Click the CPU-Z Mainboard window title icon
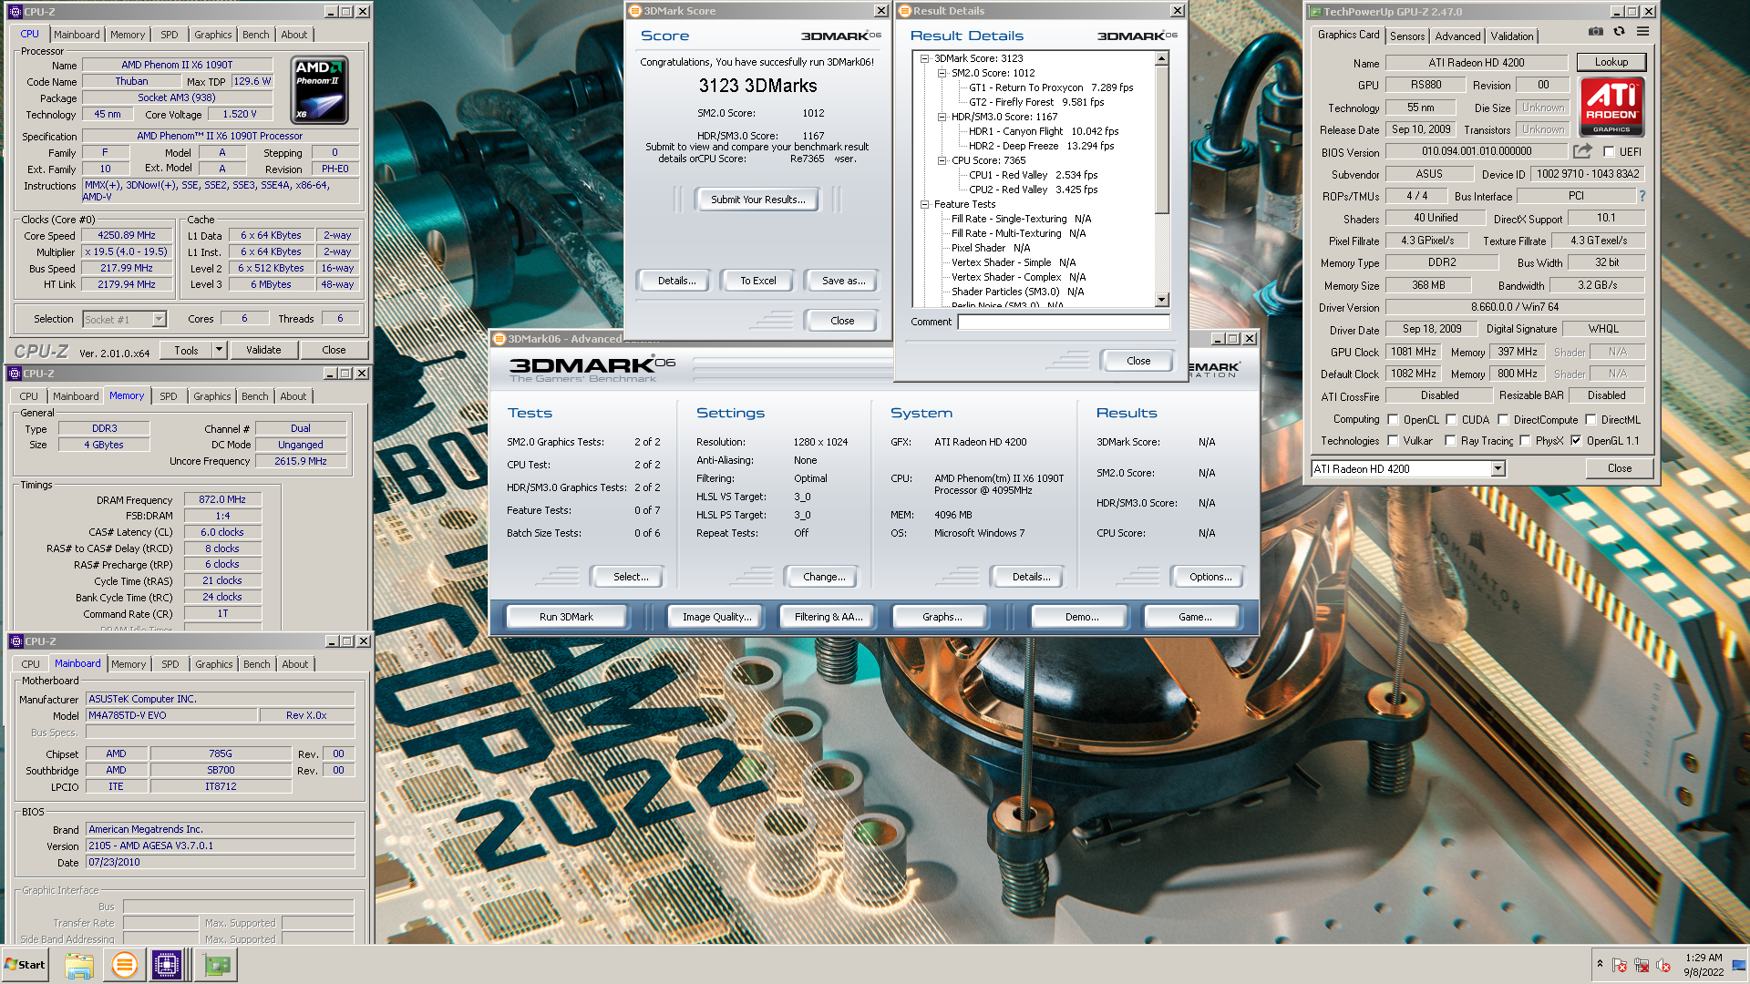 point(15,641)
